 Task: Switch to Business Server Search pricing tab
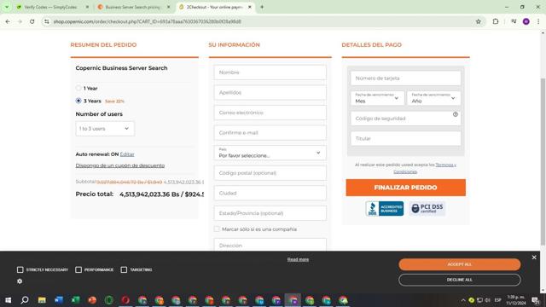(133, 7)
